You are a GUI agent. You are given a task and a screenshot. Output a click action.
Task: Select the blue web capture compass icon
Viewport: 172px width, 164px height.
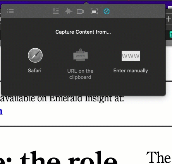click(107, 11)
